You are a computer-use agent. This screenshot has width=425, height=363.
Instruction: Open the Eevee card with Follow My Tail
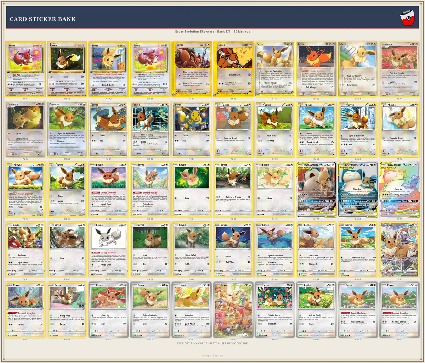pyautogui.click(x=192, y=250)
